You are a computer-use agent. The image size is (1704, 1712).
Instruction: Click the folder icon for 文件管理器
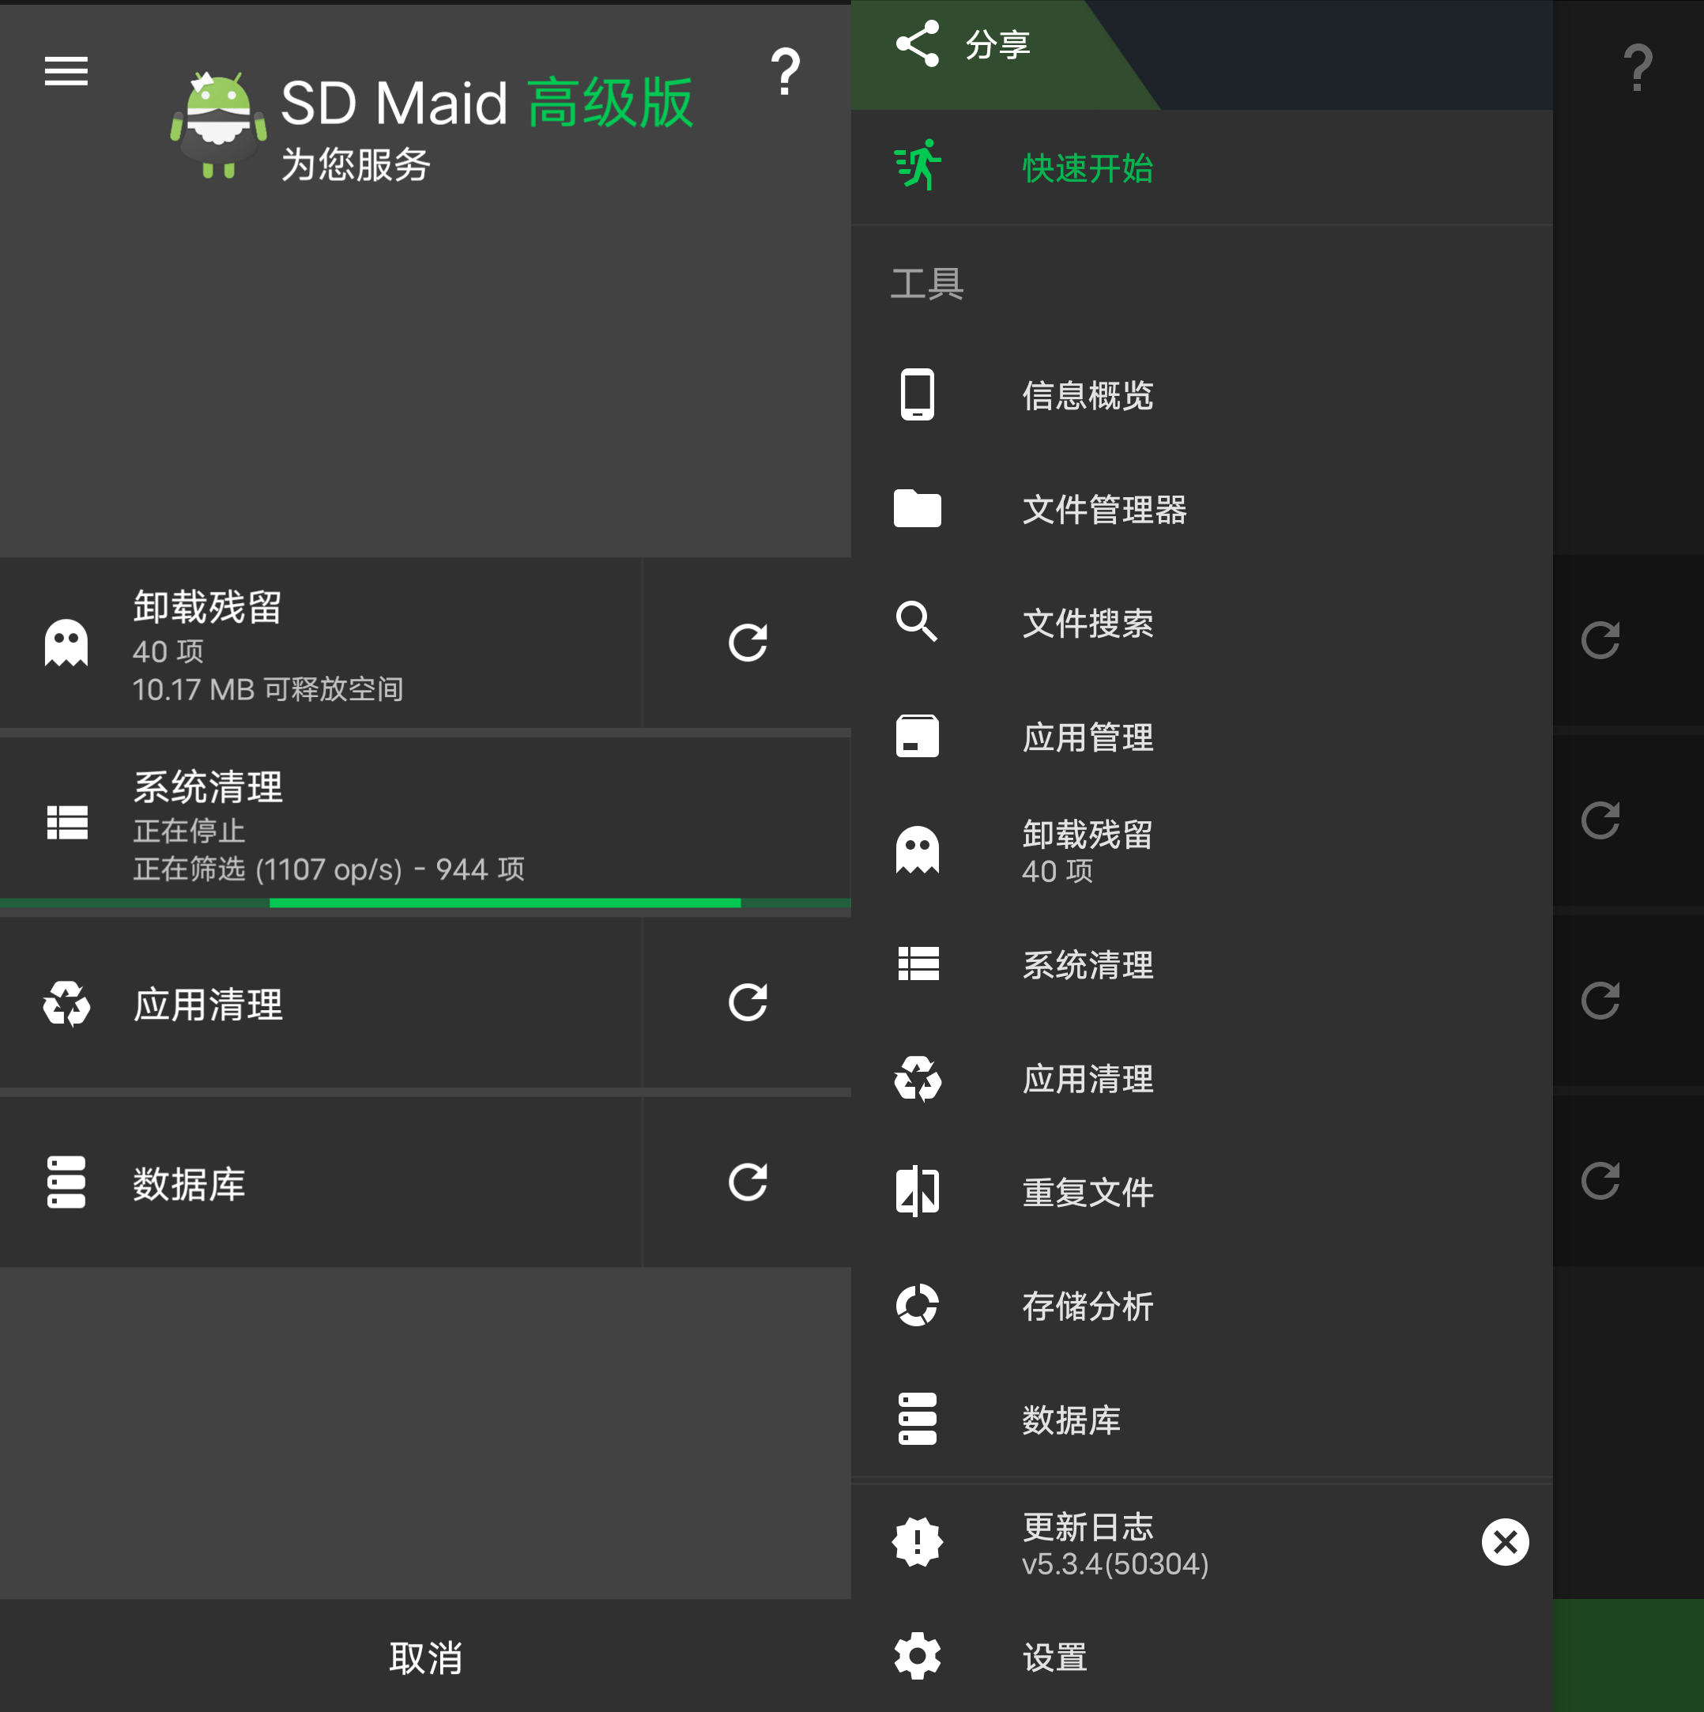(917, 509)
